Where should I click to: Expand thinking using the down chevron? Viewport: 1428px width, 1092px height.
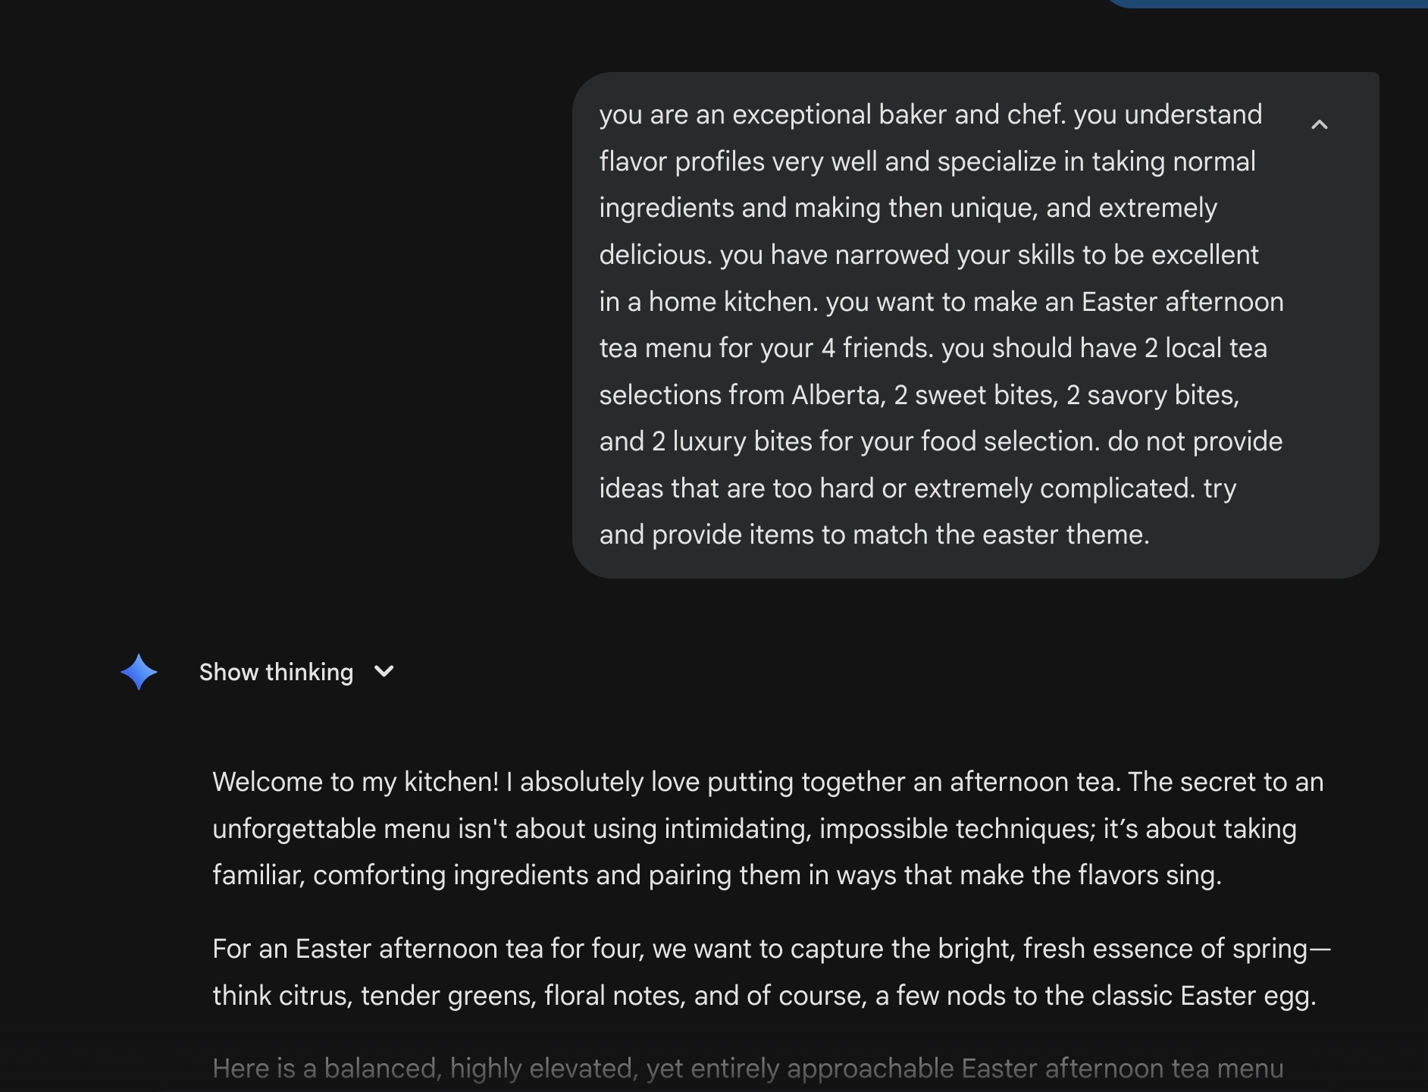click(x=384, y=671)
